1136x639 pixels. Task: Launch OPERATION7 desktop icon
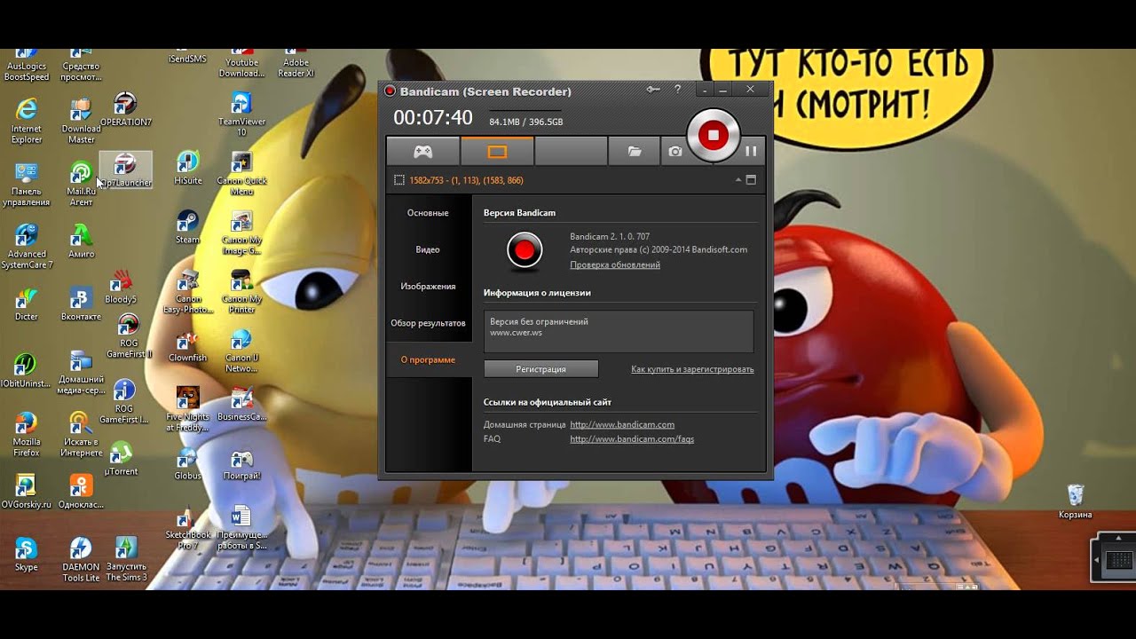(126, 110)
